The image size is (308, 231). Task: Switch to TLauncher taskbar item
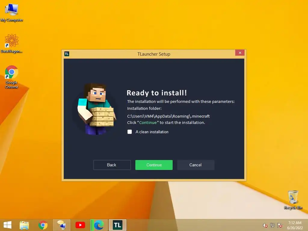118,225
